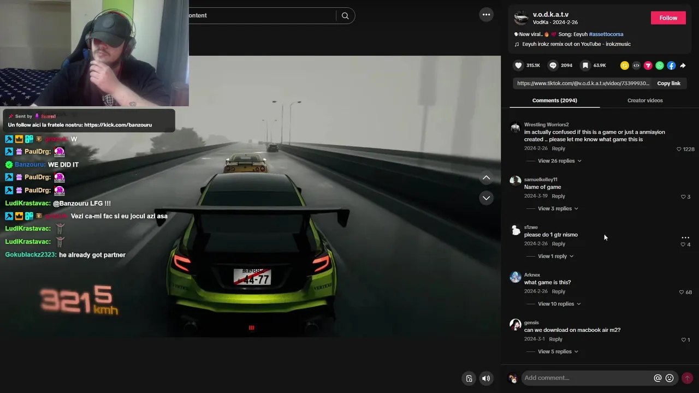Reply to Wrestling Worriors2's comment

558,148
